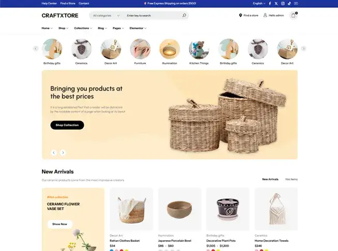Image resolution: width=338 pixels, height=251 pixels.
Task: Open the TikTok social icon
Action: click(289, 4)
